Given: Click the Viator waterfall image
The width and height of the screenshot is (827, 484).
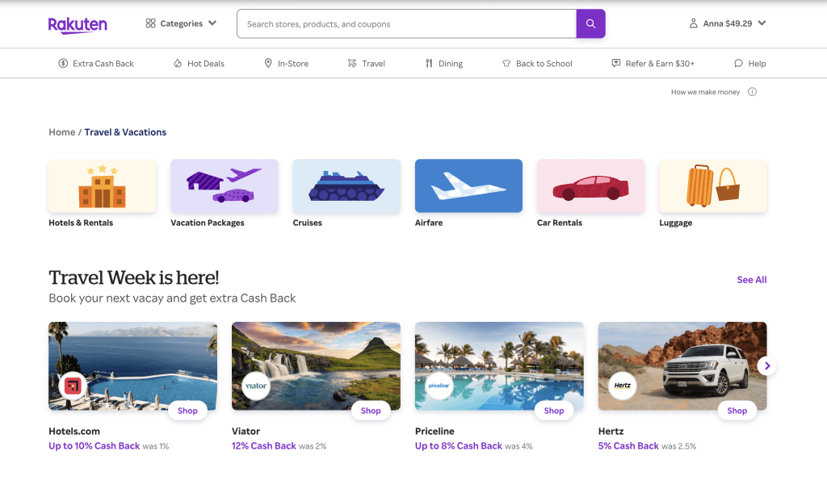Looking at the screenshot, I should [x=316, y=366].
